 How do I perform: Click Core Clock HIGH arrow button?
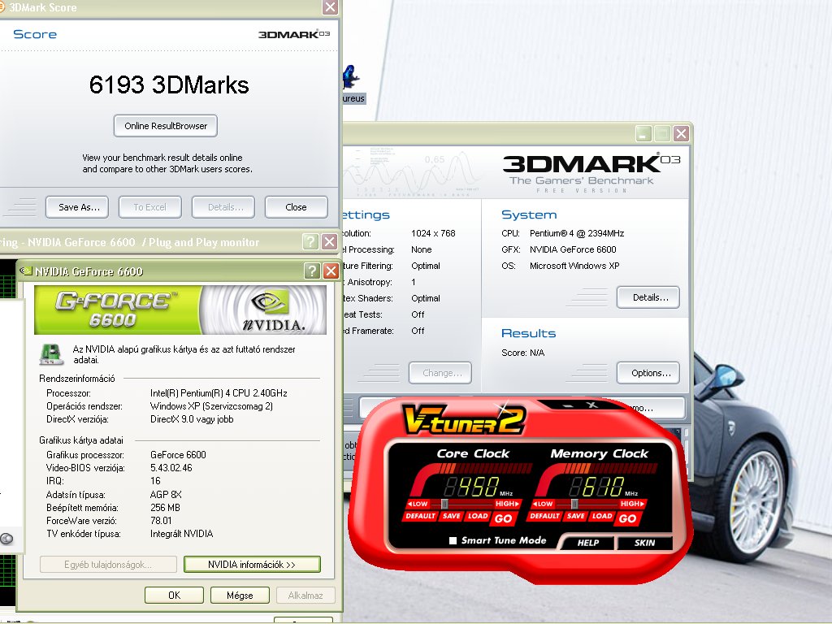(507, 504)
